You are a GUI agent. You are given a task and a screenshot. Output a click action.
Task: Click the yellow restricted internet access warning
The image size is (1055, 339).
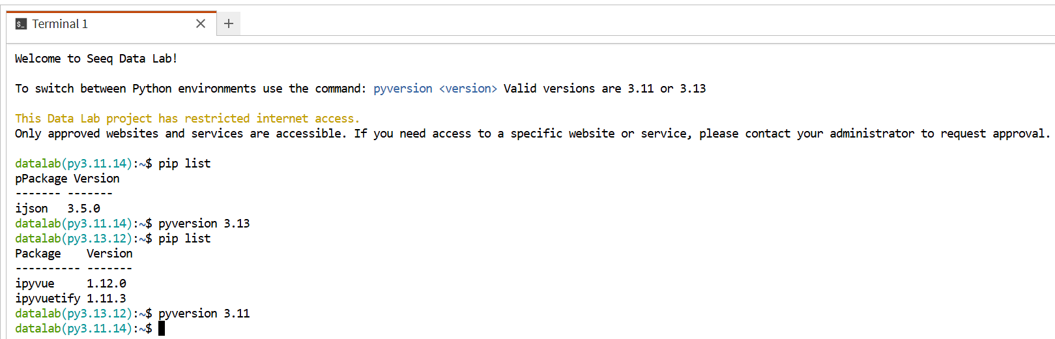(x=187, y=119)
